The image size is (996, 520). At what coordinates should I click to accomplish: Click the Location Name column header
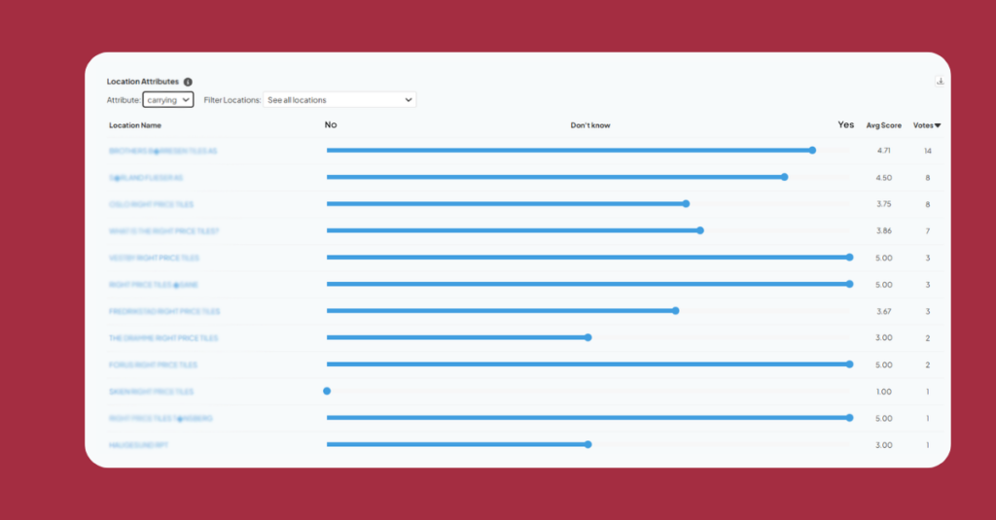coord(135,125)
